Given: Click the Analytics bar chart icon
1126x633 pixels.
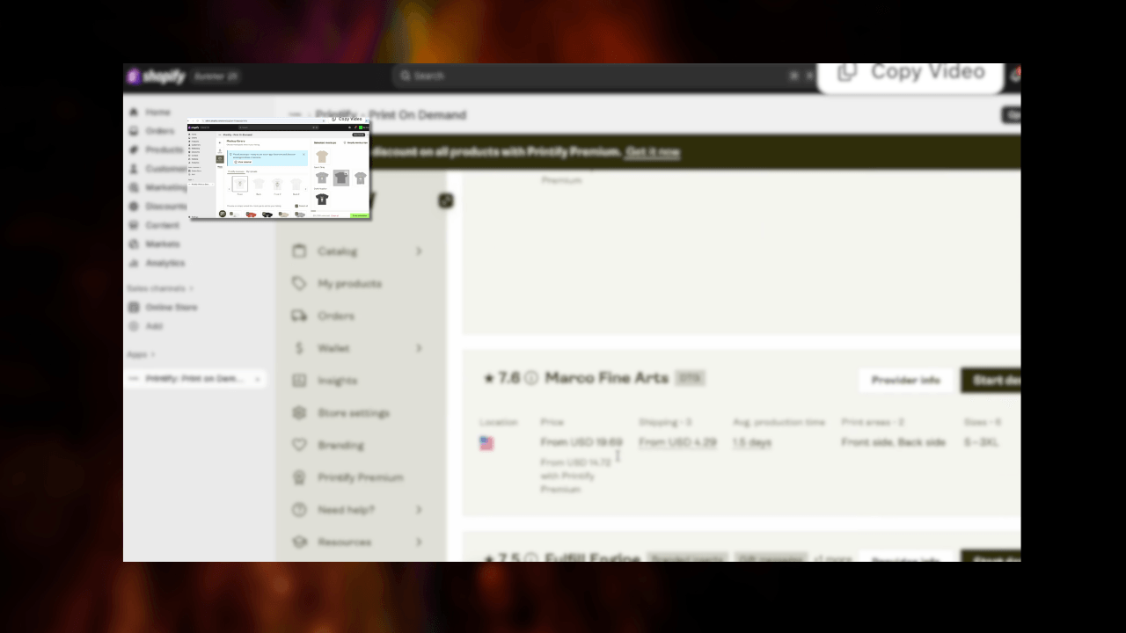Looking at the screenshot, I should [134, 263].
